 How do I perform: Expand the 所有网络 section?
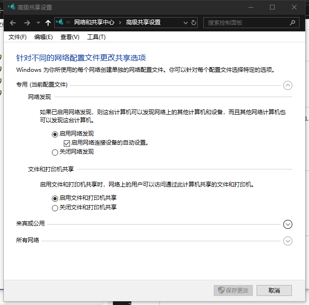288,241
